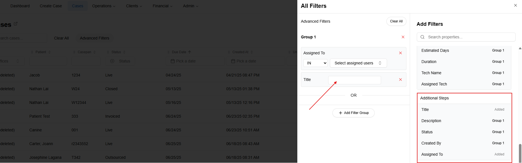
Task: Click Add Filter Group button
Action: 353,113
